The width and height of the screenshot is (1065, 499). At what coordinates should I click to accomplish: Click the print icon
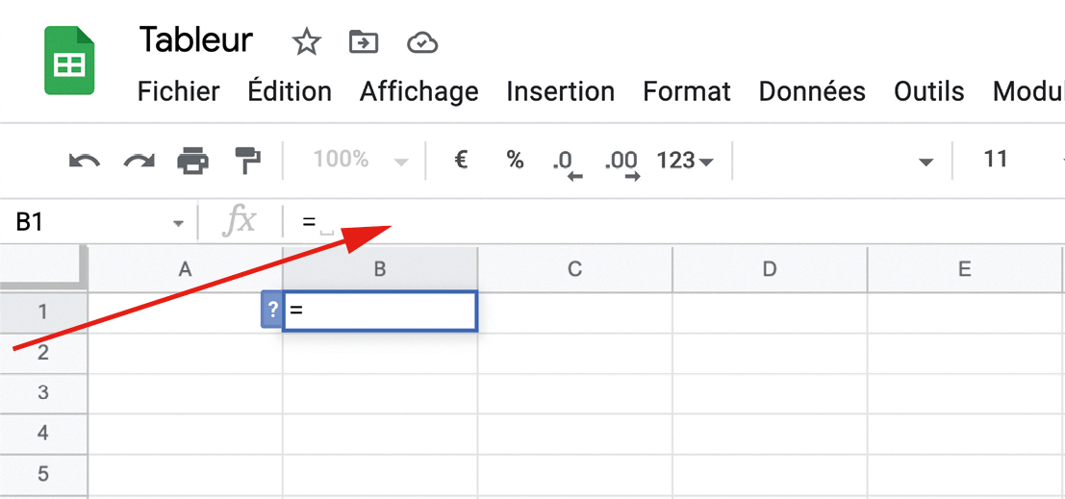click(193, 161)
